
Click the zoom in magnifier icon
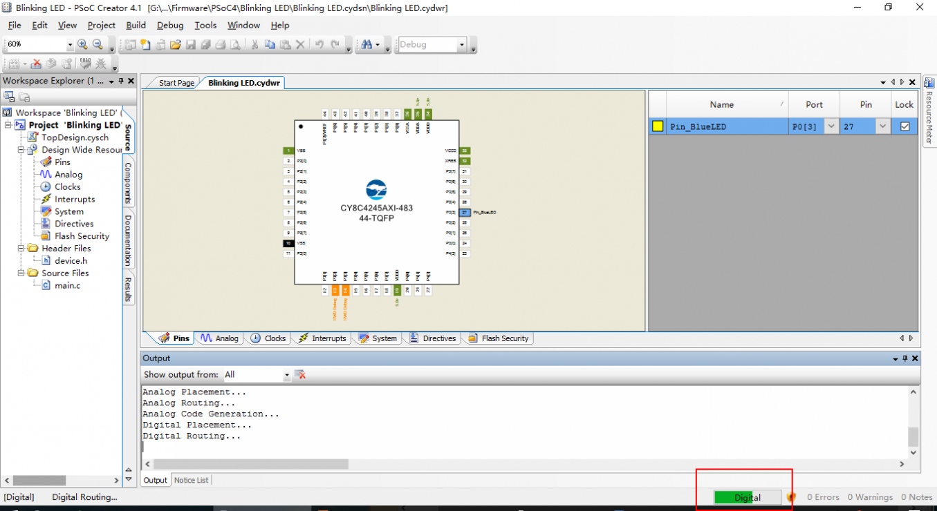82,45
